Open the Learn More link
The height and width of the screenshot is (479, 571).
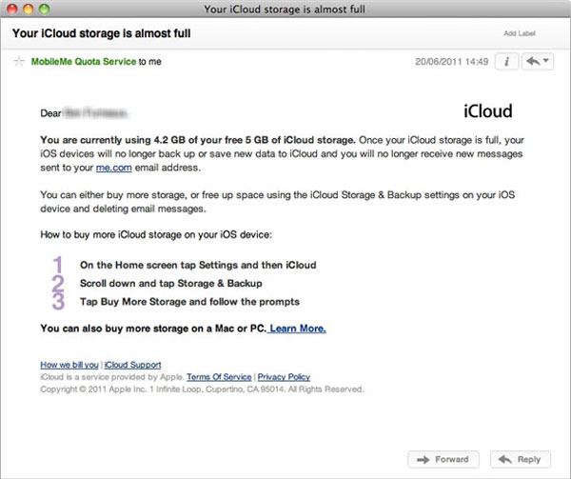pyautogui.click(x=298, y=329)
